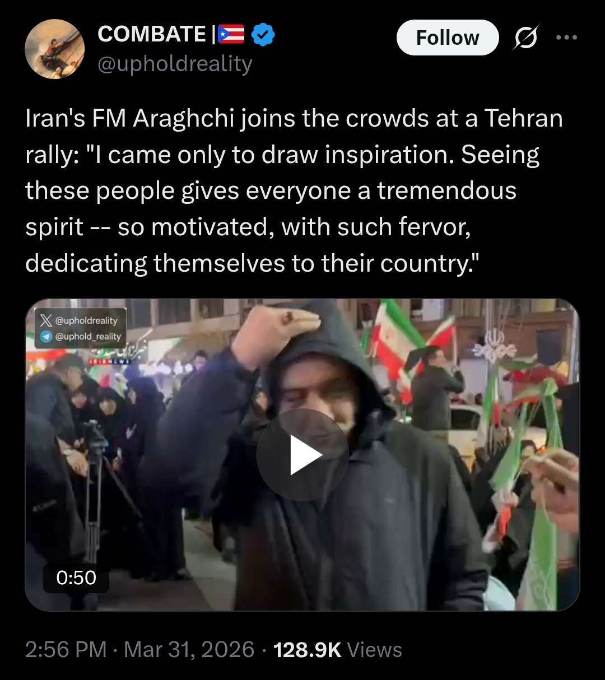This screenshot has width=605, height=680.
Task: Click the tweet text about Araghchi
Action: [294, 191]
